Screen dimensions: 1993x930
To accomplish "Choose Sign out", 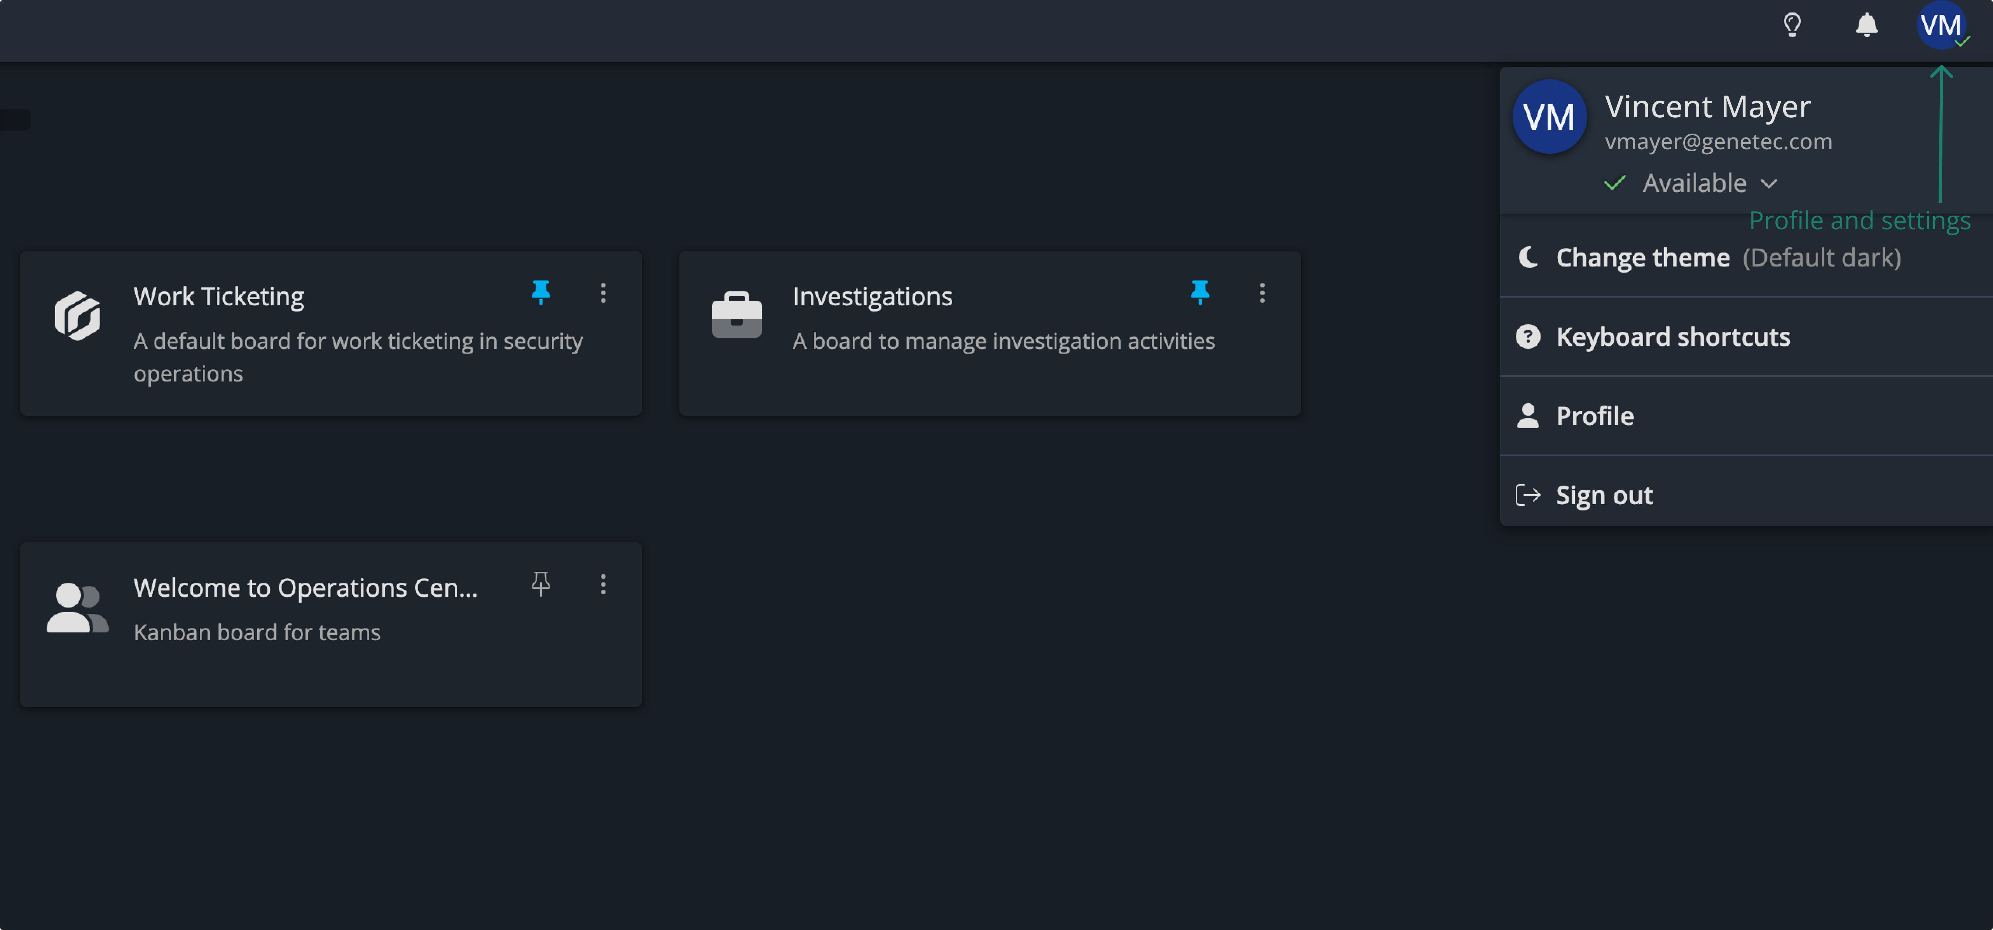I will tap(1746, 494).
